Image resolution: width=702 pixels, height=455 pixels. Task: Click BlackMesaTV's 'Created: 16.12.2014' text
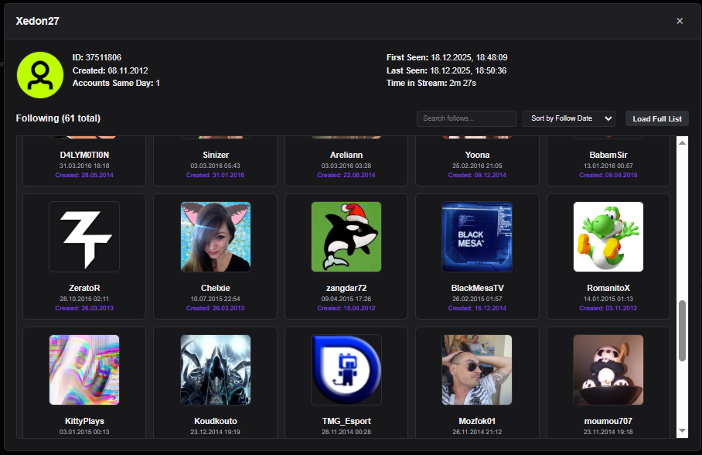(x=477, y=309)
